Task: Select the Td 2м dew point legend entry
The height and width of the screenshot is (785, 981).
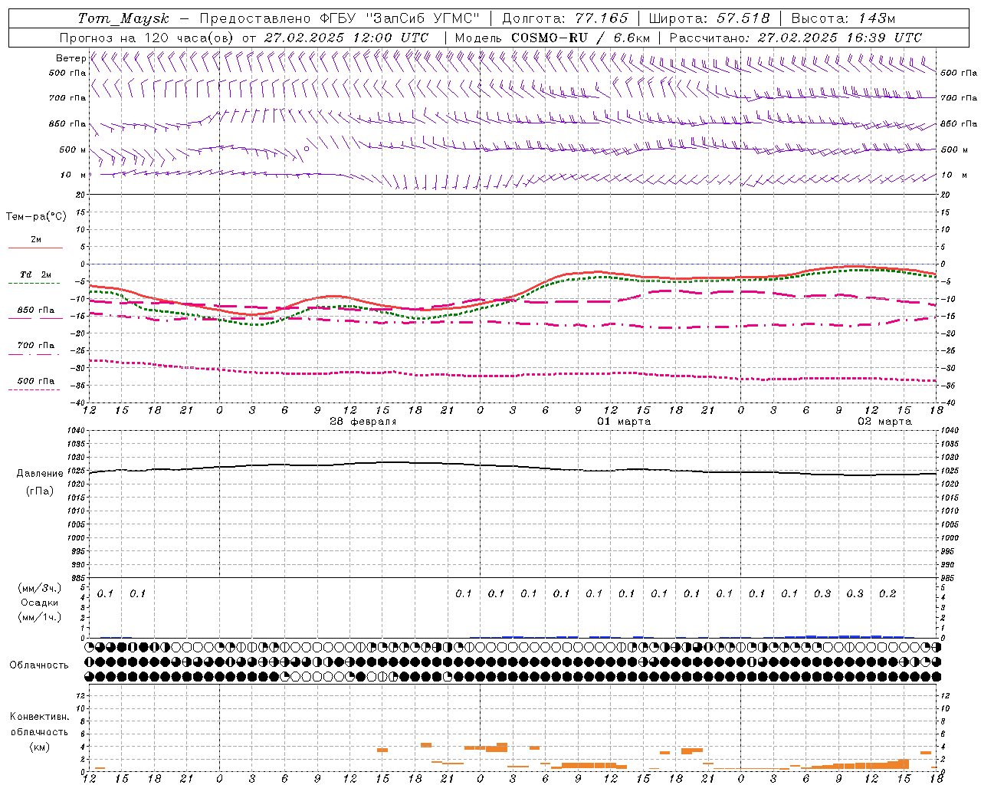Action: [36, 274]
